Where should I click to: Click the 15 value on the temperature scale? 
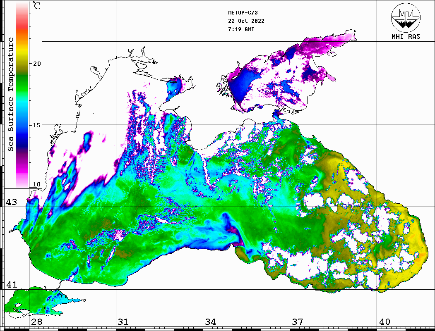tap(36, 125)
